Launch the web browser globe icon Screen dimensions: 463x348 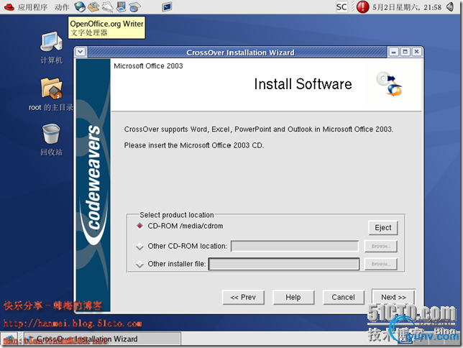point(80,6)
